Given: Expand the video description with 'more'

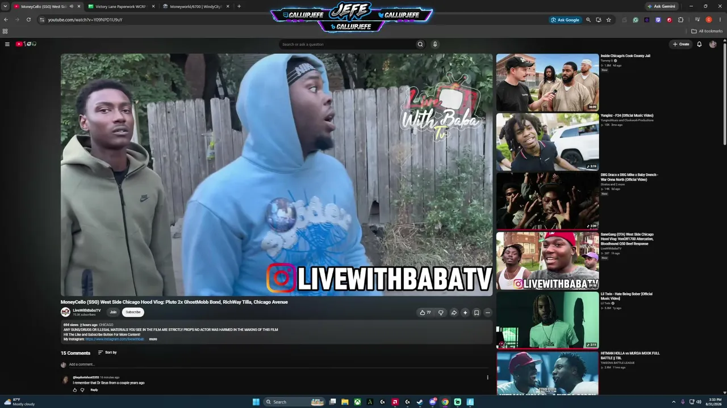Looking at the screenshot, I should coord(153,339).
